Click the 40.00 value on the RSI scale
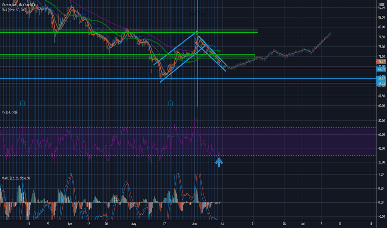Image resolution: width=387 pixels, height=228 pixels. (381, 148)
